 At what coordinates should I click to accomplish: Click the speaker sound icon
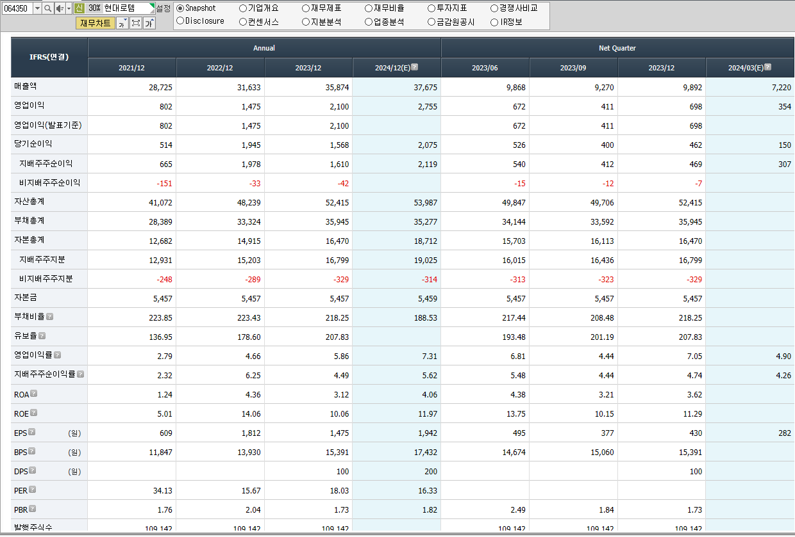click(x=59, y=8)
